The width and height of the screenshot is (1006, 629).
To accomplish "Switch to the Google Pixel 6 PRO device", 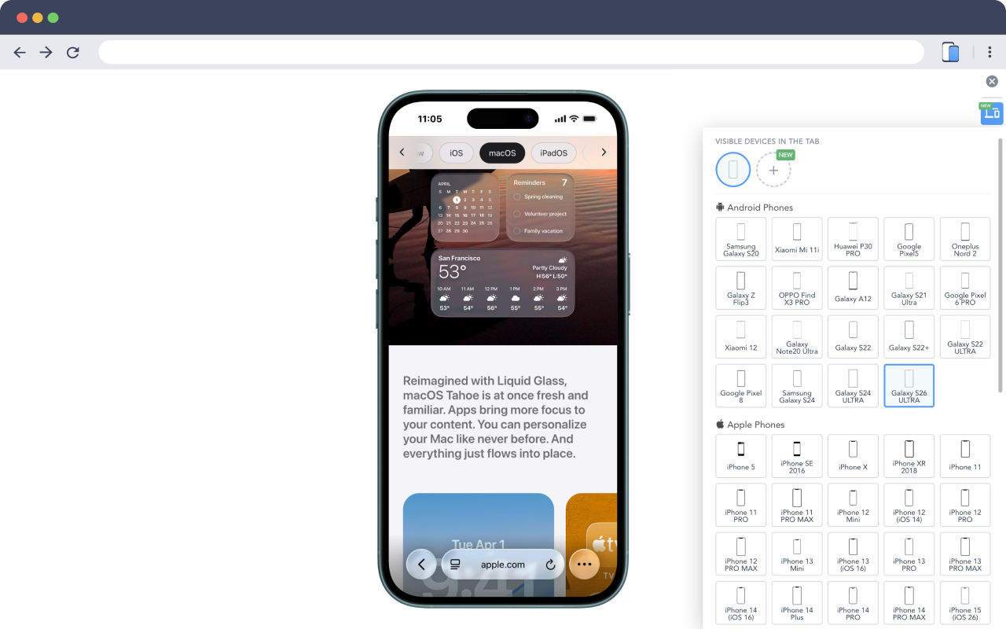I will coord(965,289).
